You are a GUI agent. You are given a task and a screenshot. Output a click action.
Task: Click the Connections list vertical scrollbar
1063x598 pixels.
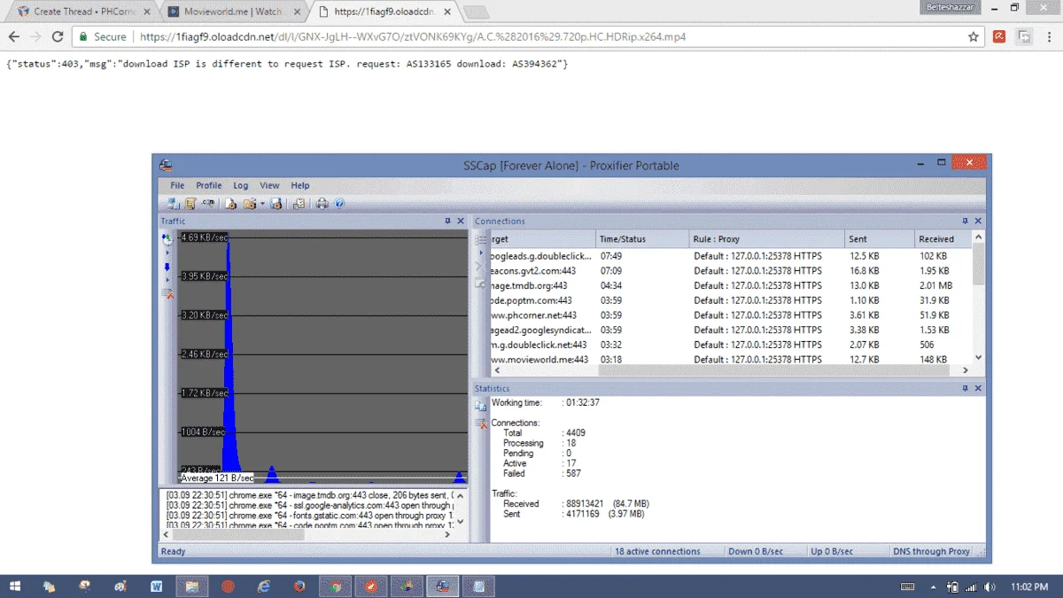[978, 264]
